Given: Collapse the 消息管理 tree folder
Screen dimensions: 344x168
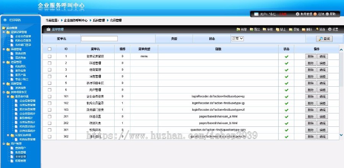Looking at the screenshot, I should pos(3,84).
